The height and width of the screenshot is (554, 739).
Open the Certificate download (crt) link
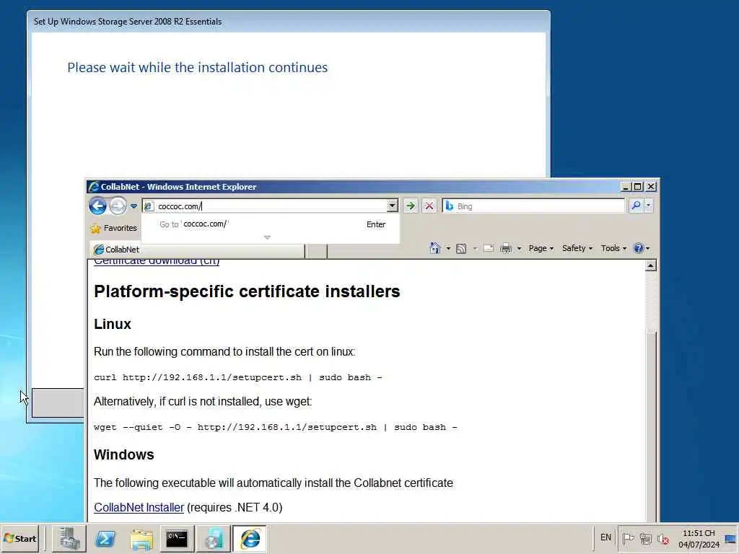(x=157, y=261)
